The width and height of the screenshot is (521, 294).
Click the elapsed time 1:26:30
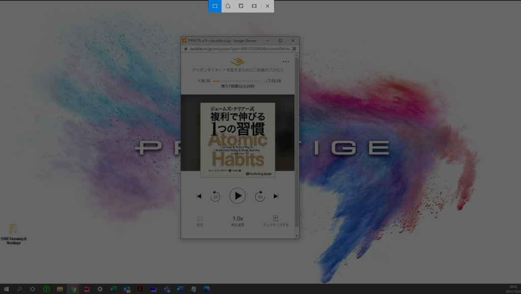point(204,81)
